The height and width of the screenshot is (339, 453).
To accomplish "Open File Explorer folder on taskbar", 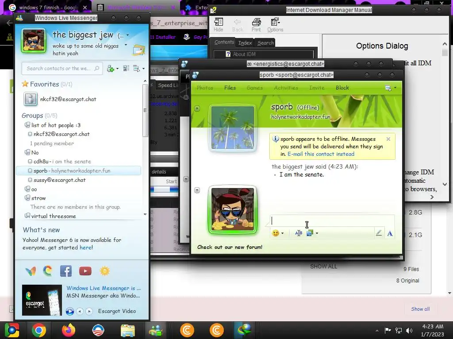I will point(127,330).
